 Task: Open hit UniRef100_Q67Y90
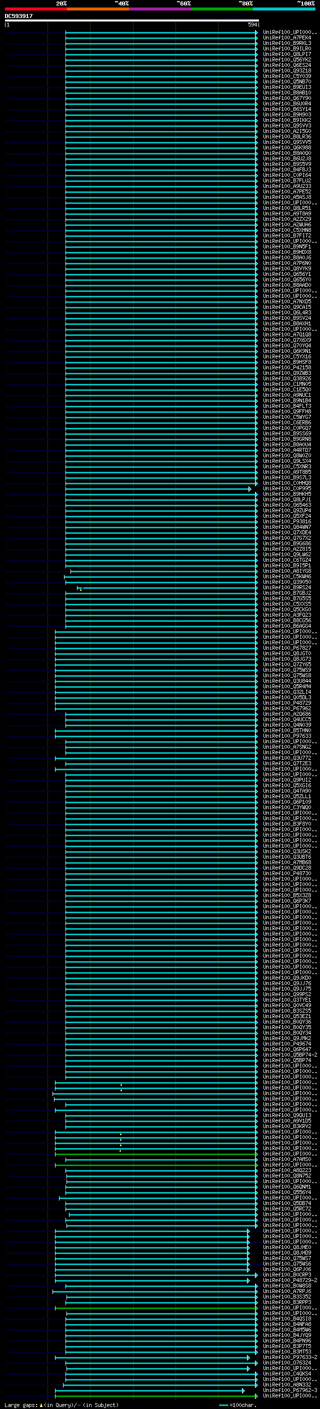tap(287, 98)
